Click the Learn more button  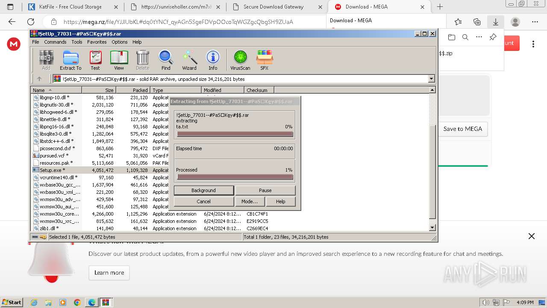[109, 272]
